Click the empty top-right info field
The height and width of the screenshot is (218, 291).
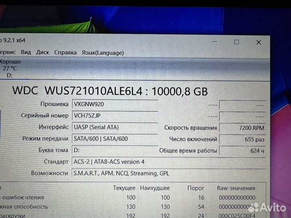pos(242,105)
